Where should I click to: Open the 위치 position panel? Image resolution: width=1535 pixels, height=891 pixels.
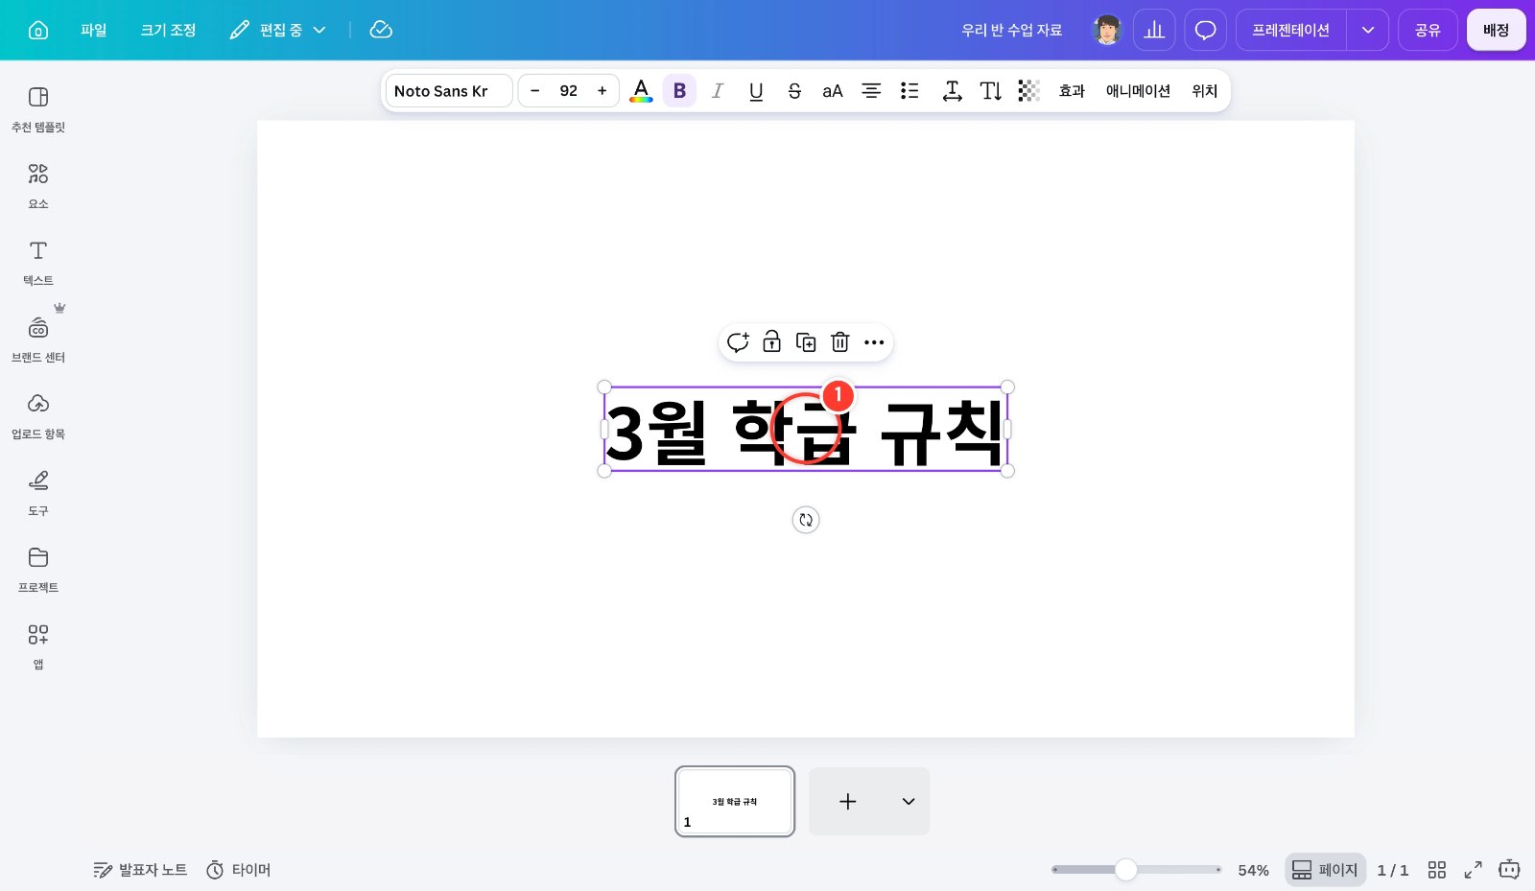pyautogui.click(x=1204, y=90)
